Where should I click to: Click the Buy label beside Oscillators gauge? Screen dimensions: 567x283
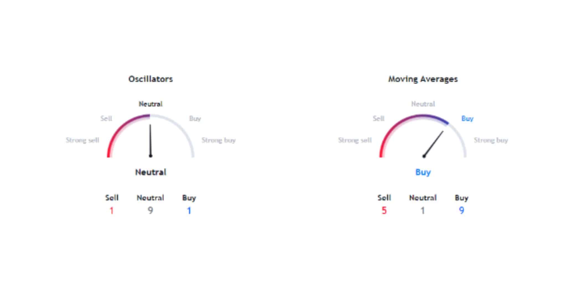click(195, 119)
